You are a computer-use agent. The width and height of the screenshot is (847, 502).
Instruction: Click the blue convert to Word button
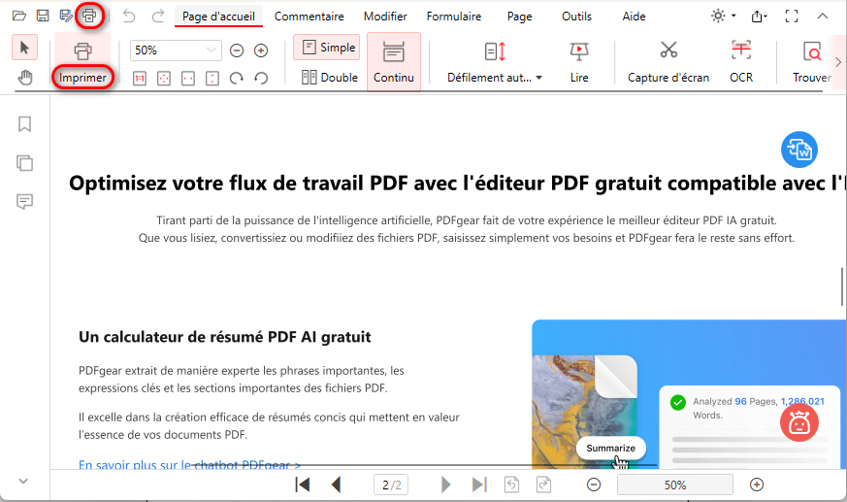(x=799, y=150)
